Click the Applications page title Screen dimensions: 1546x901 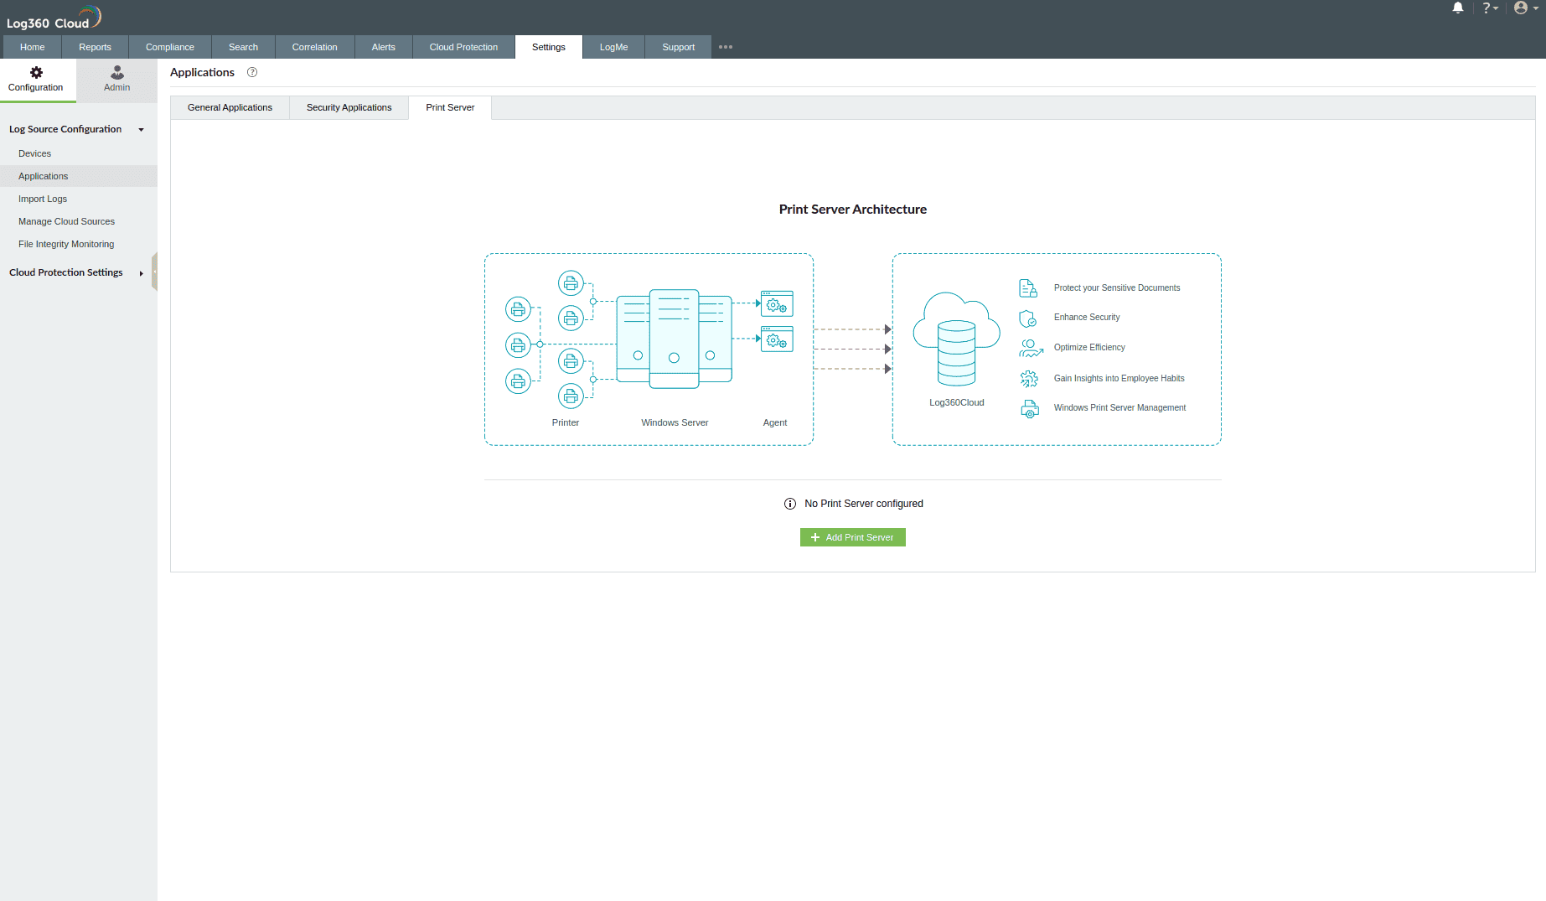click(202, 72)
